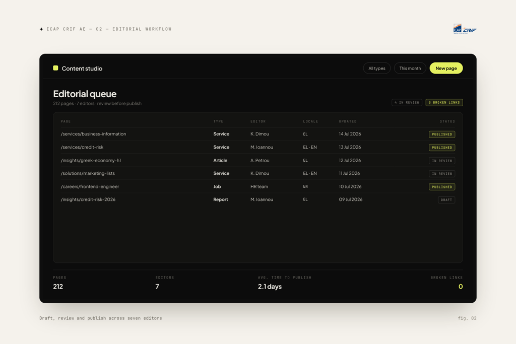Click the broken links value 0
Image resolution: width=516 pixels, height=344 pixels.
coord(461,287)
